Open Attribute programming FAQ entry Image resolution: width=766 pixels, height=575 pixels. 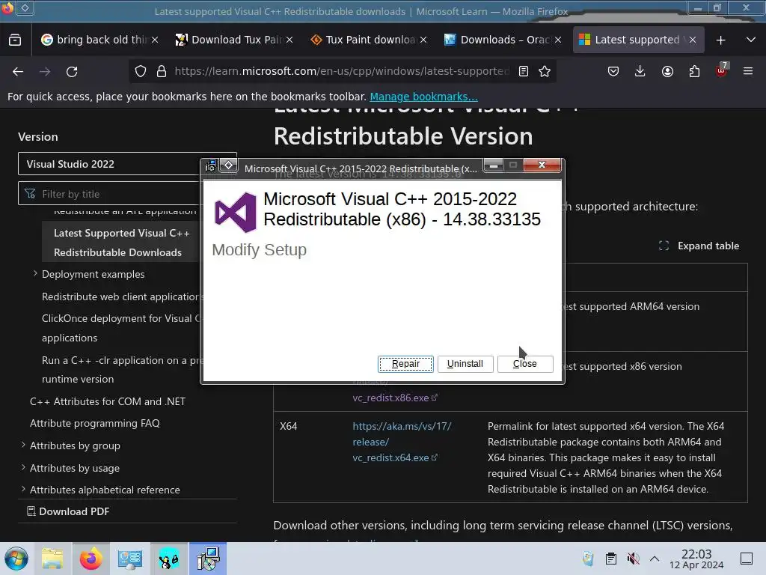click(95, 424)
